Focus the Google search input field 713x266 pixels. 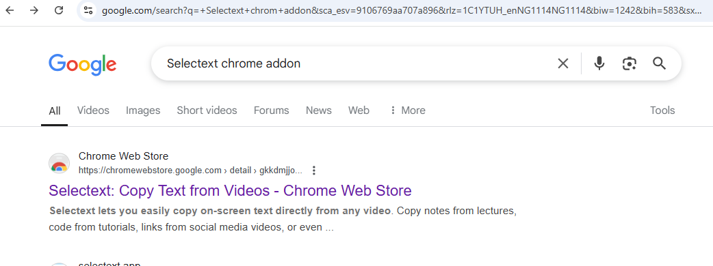coord(354,63)
